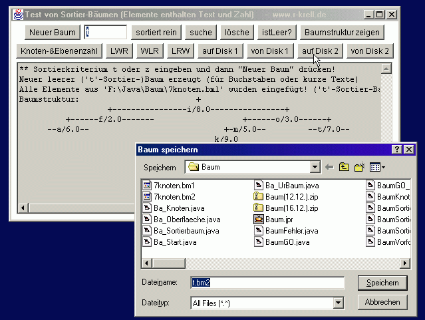Expand the Speichern folder dropdown
Image resolution: width=425 pixels, height=320 pixels.
click(315, 167)
